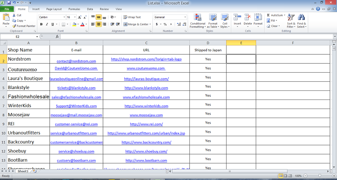Expand the font name dropdown
The height and width of the screenshot is (180, 337).
(64, 17)
